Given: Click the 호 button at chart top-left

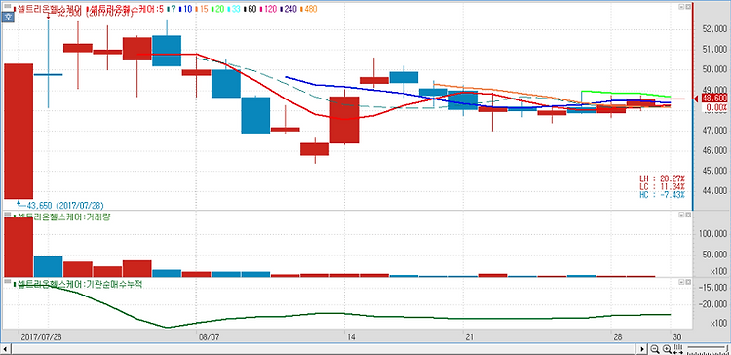Looking at the screenshot, I should (8, 18).
